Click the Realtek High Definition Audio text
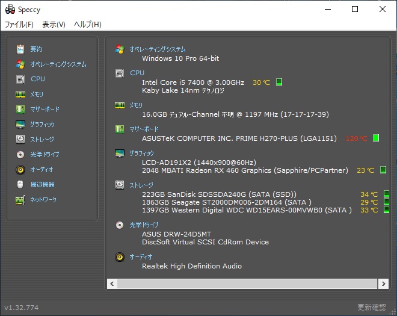Screen dimensions: 397x316 (x=192, y=266)
